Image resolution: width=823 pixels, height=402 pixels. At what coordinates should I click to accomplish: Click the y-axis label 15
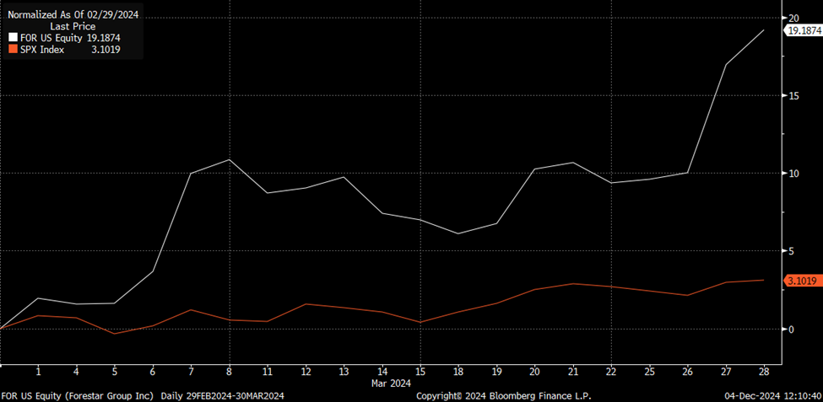coord(793,95)
